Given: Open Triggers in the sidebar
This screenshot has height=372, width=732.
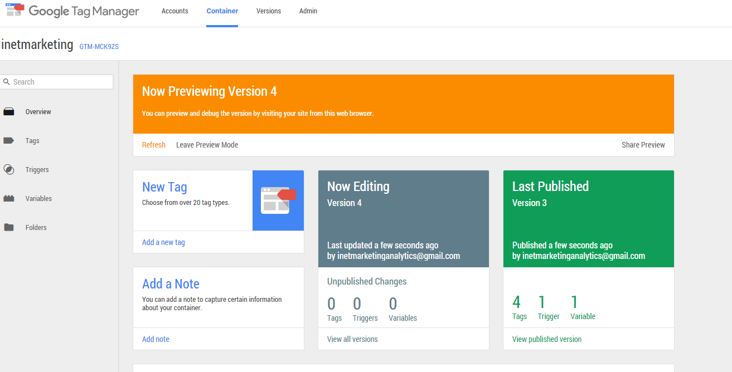Looking at the screenshot, I should [37, 170].
